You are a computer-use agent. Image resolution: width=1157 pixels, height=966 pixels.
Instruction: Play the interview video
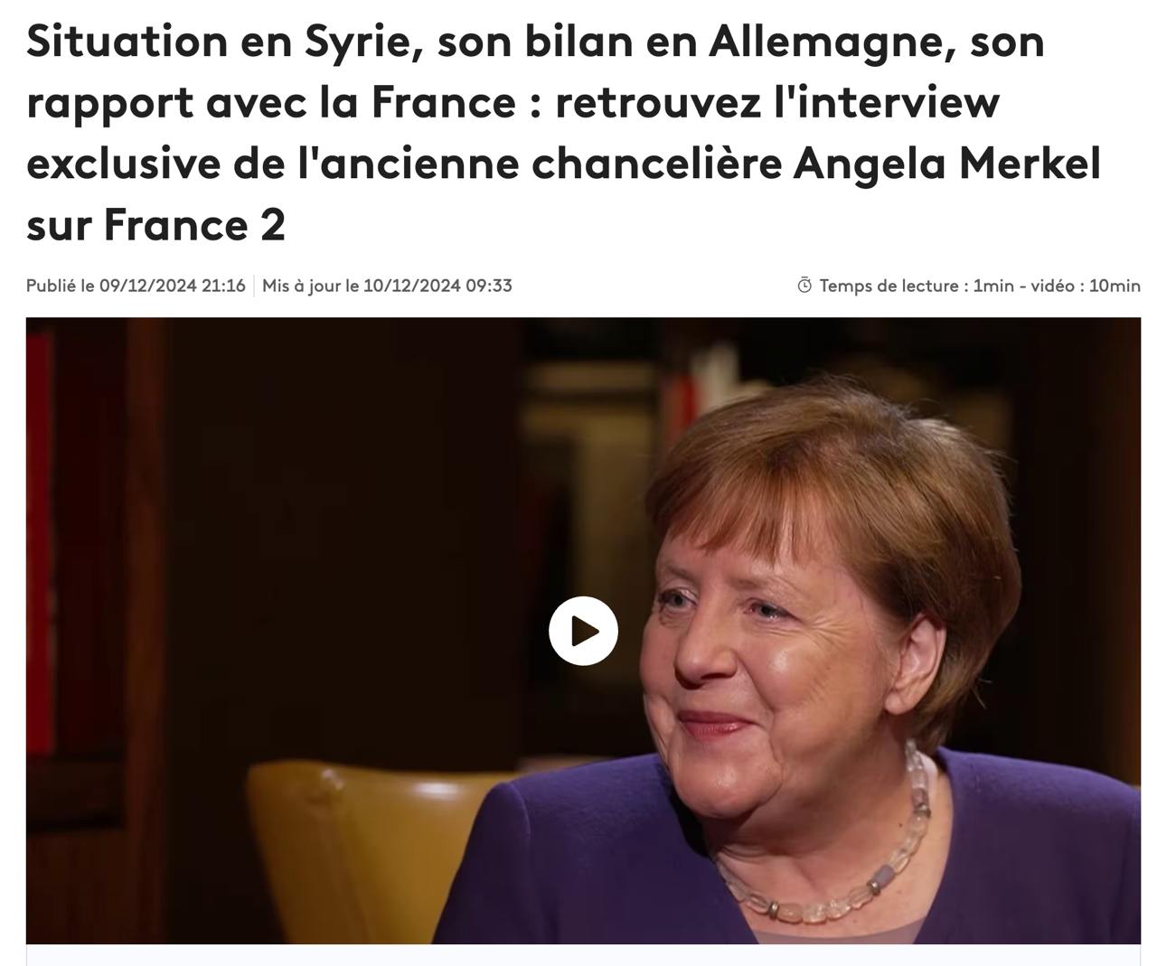click(583, 631)
